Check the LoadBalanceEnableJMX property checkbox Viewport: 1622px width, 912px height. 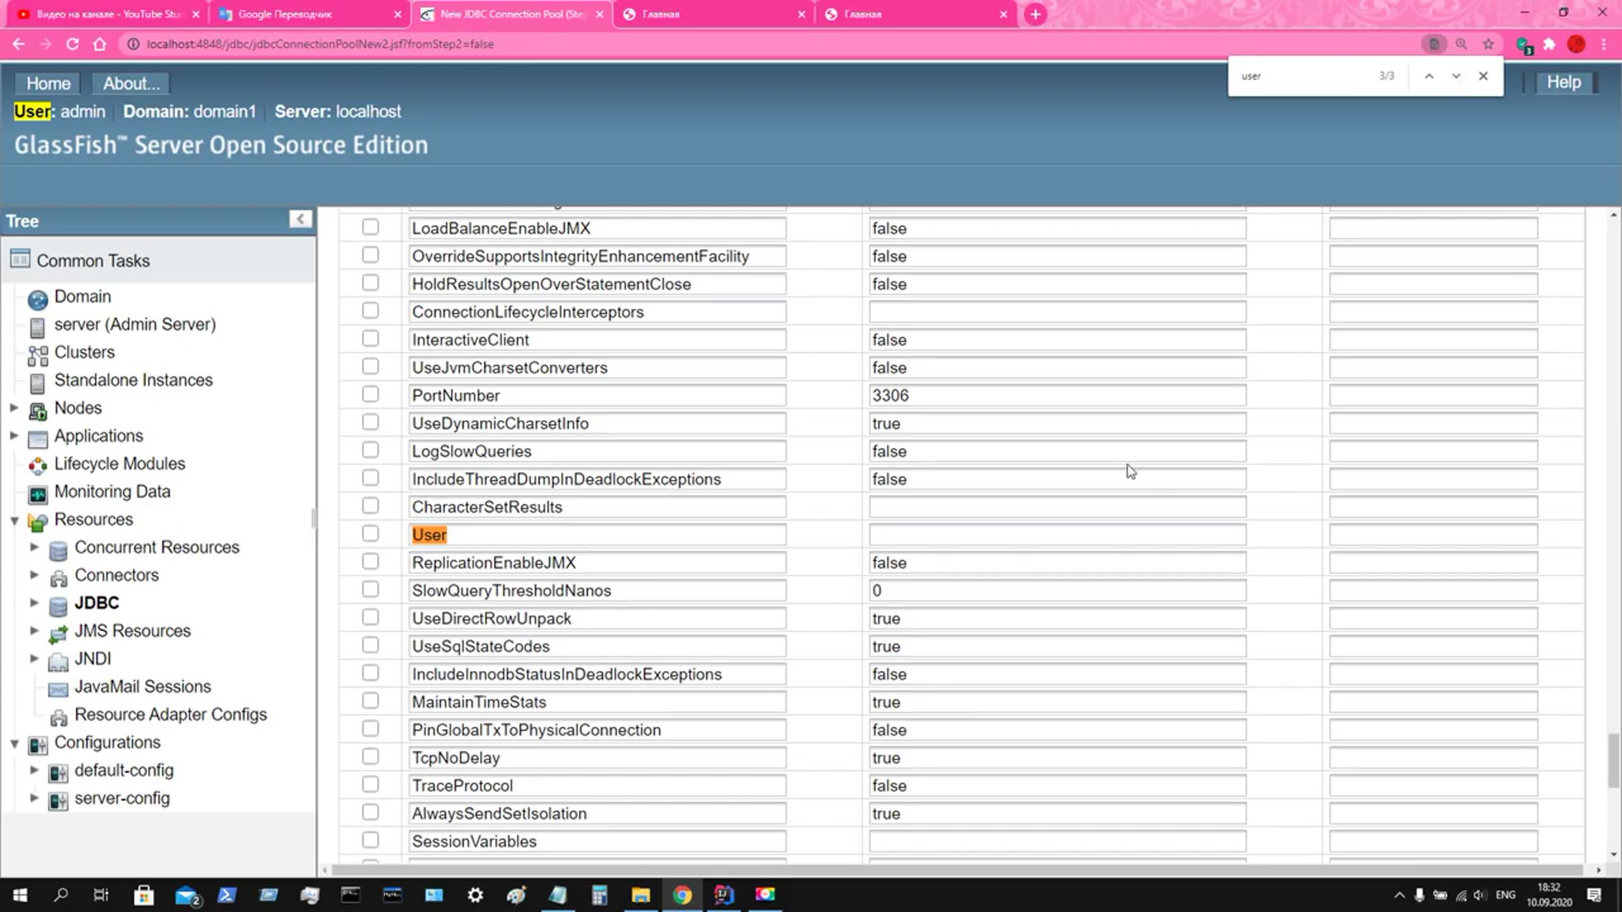pos(370,227)
